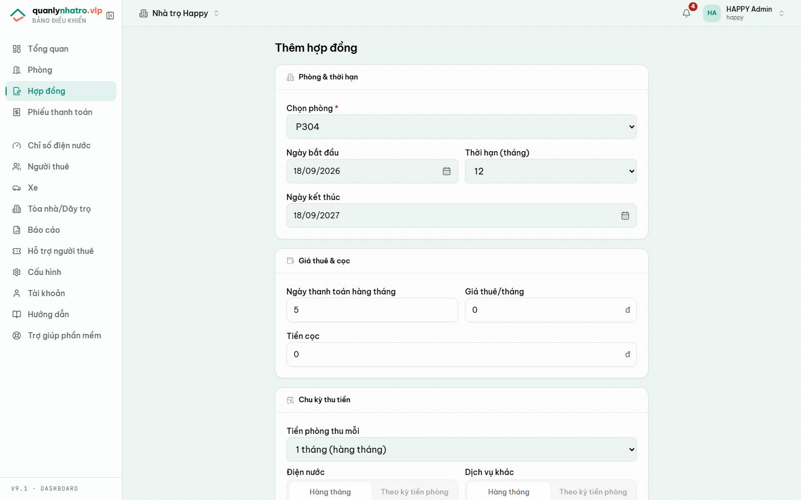The height and width of the screenshot is (500, 801).
Task: Click the Tòa nhà/Dãy trọ building icon
Action: 17,209
